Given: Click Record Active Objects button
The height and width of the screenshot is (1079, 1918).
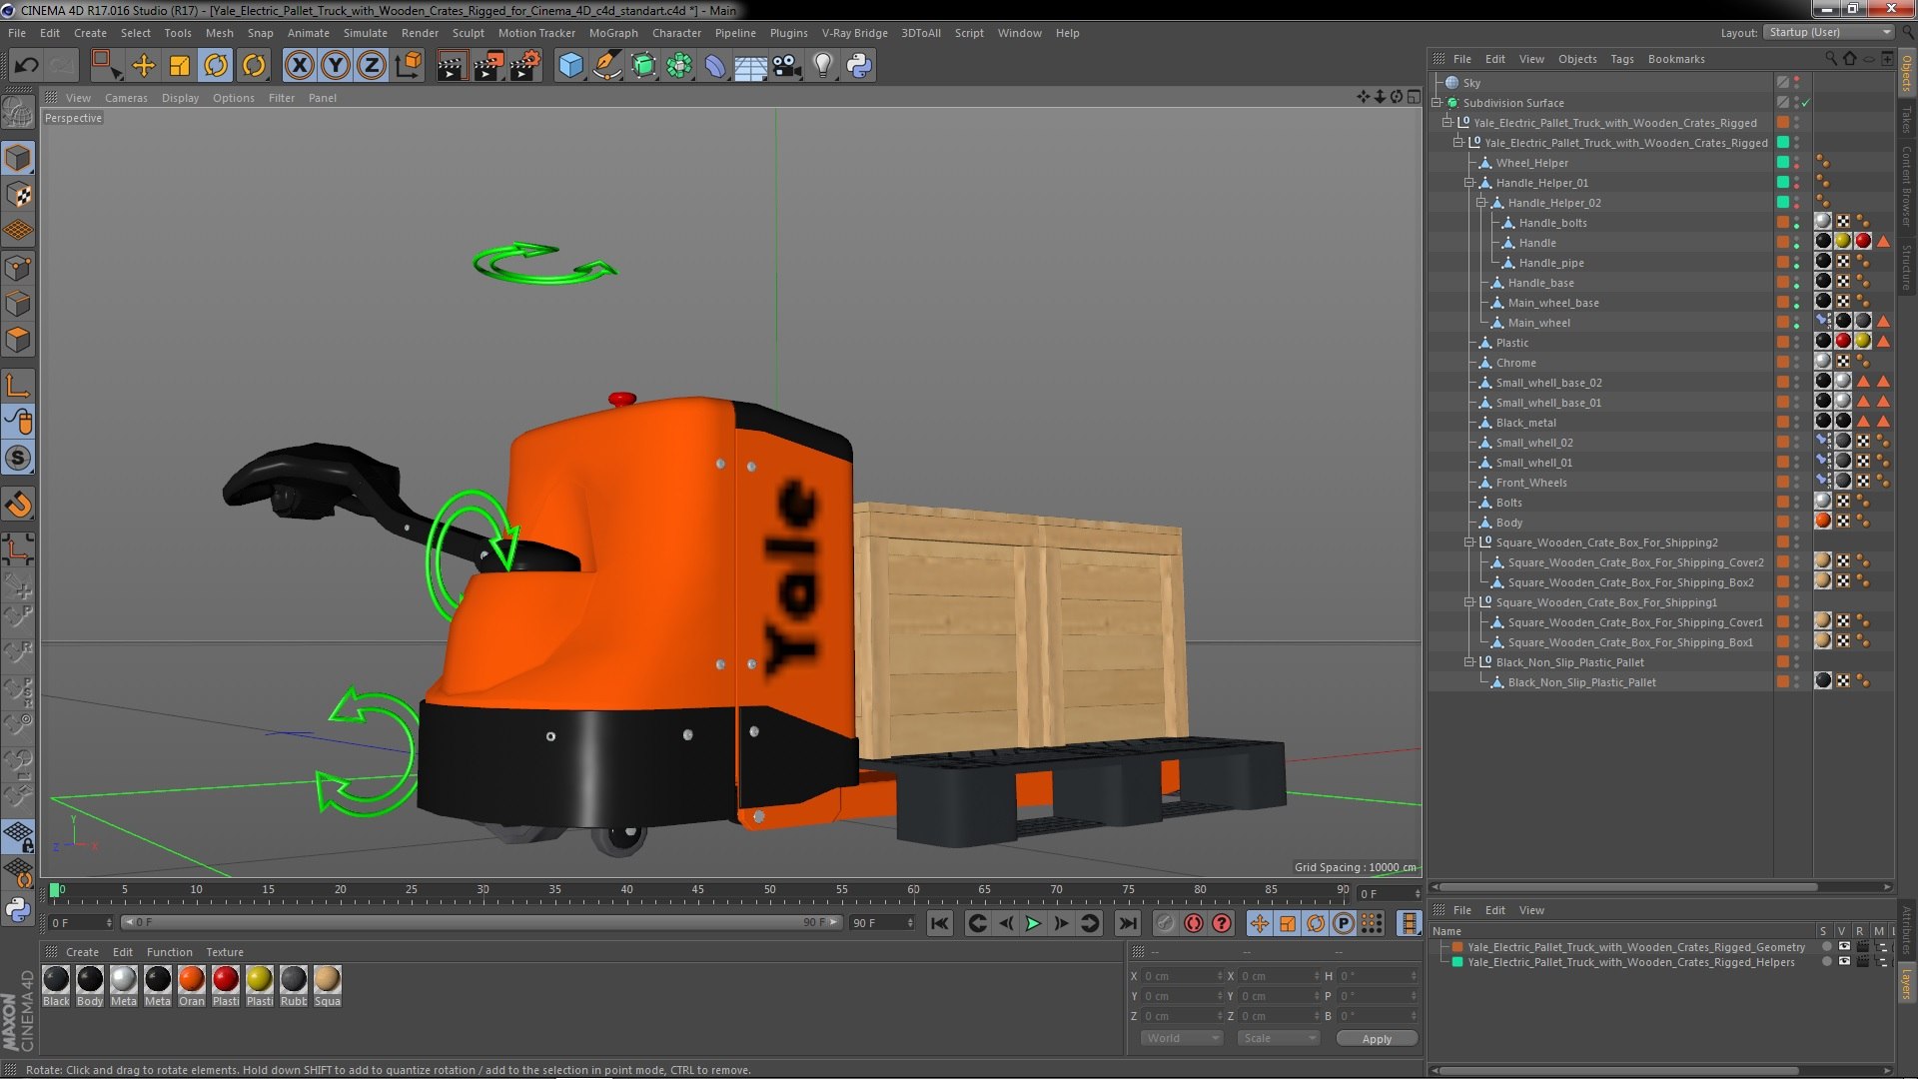Looking at the screenshot, I should coord(1165,924).
